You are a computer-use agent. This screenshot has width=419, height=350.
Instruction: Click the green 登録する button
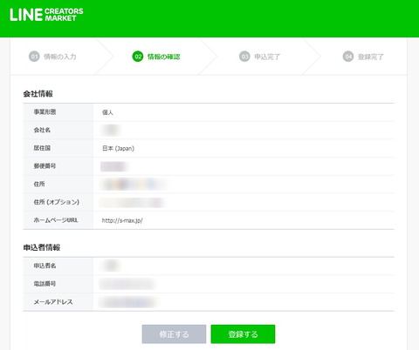point(243,334)
